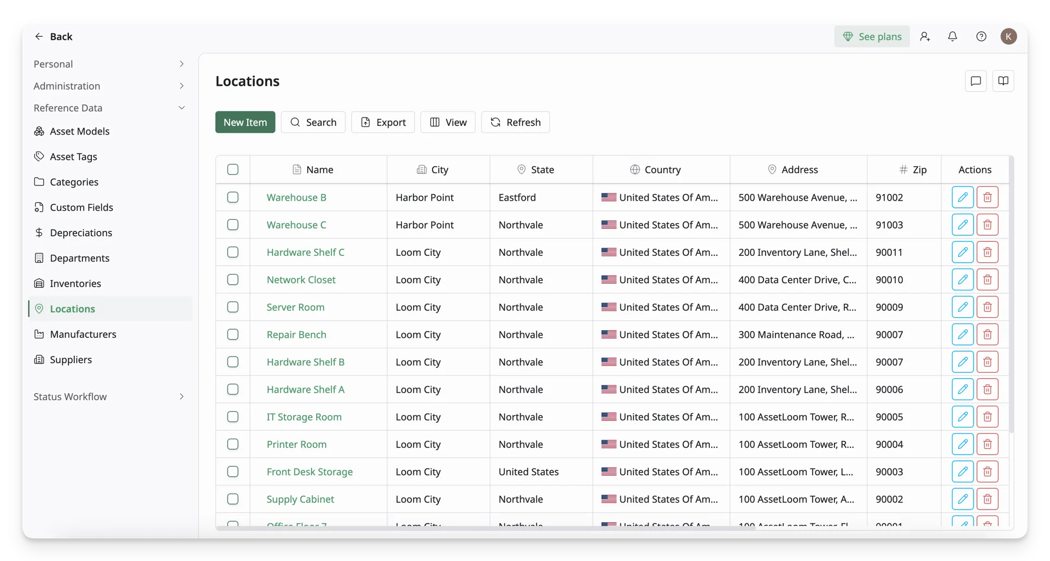The image size is (1050, 561).
Task: Click the New Item button
Action: point(245,122)
